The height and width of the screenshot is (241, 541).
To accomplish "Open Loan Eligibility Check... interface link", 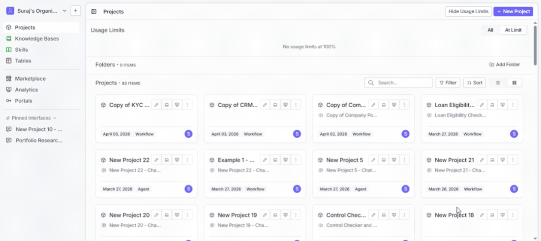I will 460,115.
